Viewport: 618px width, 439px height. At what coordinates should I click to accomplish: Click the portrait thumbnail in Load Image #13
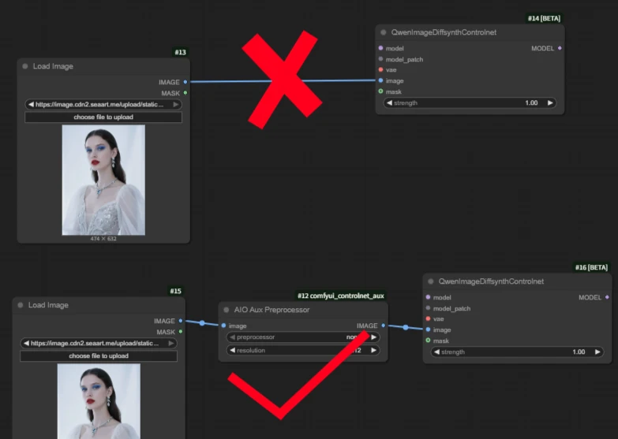pyautogui.click(x=103, y=180)
